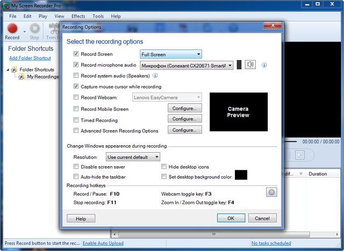
Task: Click Configure button for Timed Recording
Action: [185, 119]
